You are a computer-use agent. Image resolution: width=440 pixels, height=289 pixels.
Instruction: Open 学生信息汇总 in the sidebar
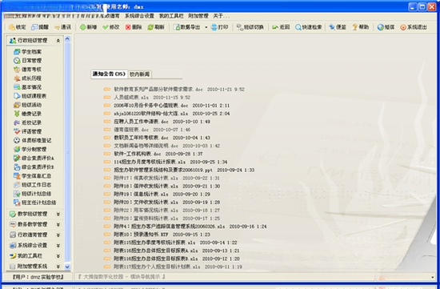33,176
